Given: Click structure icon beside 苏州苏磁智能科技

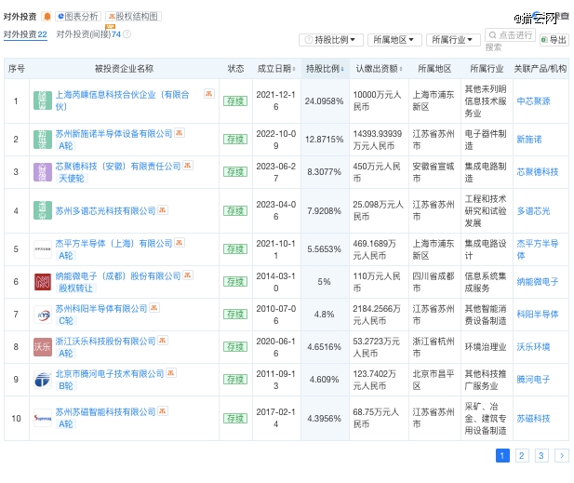Looking at the screenshot, I should tap(163, 411).
